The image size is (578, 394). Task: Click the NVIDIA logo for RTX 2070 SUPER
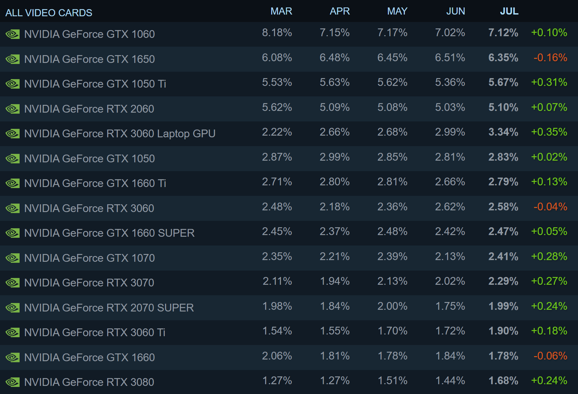[13, 308]
